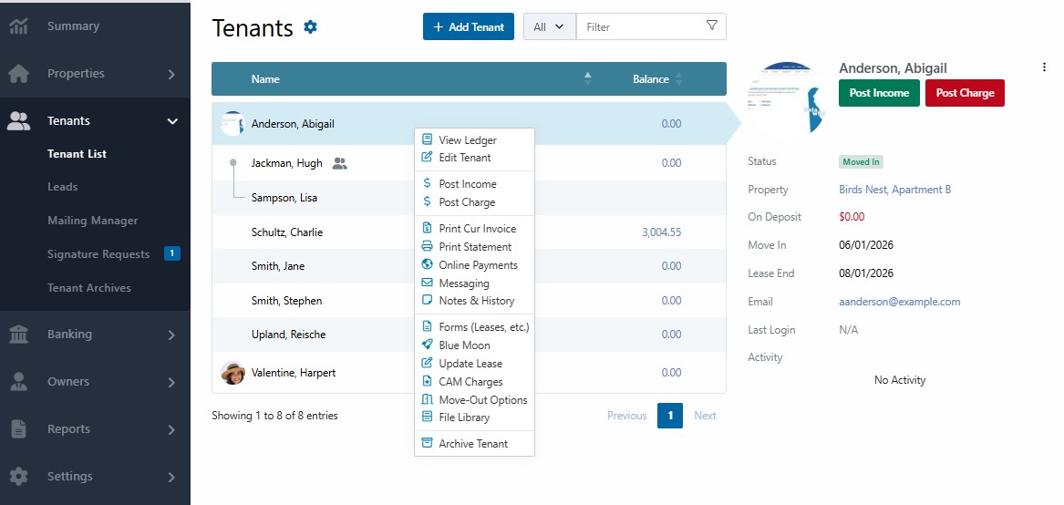Click the Archive Tenant box icon
This screenshot has height=505, width=1064.
(427, 443)
